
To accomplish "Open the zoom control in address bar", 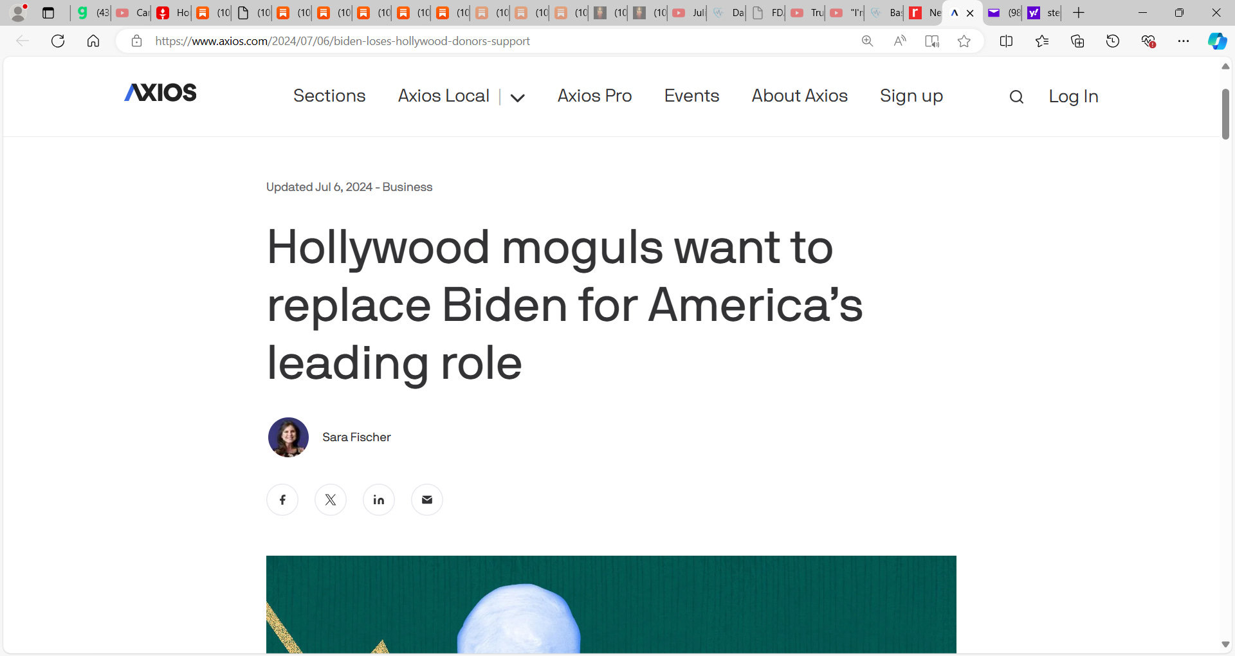I will pos(867,41).
